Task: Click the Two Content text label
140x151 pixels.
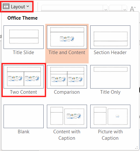Action: (x=23, y=92)
